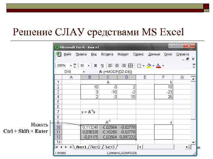Viewport: 213px width, 159px height.
Task: Open the Данные menu
Action: click(x=154, y=54)
